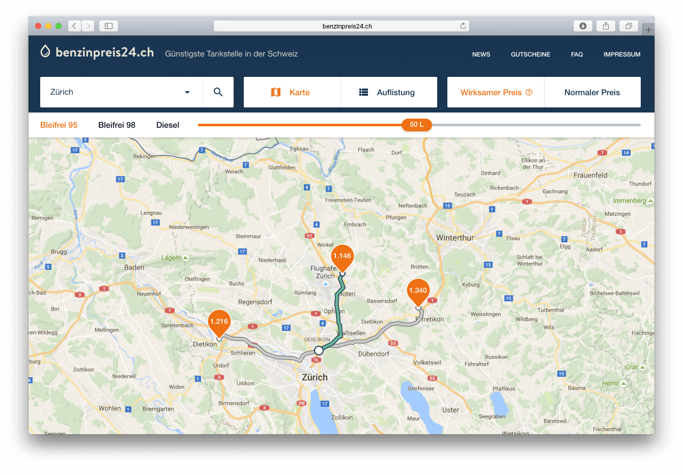Click the Regensdorf town label
This screenshot has width=683, height=475.
(x=255, y=302)
